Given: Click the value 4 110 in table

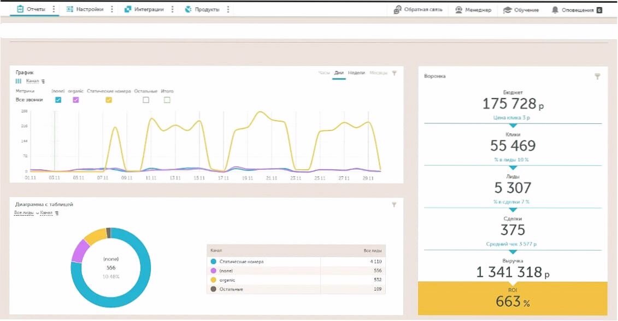Looking at the screenshot, I should (x=376, y=261).
